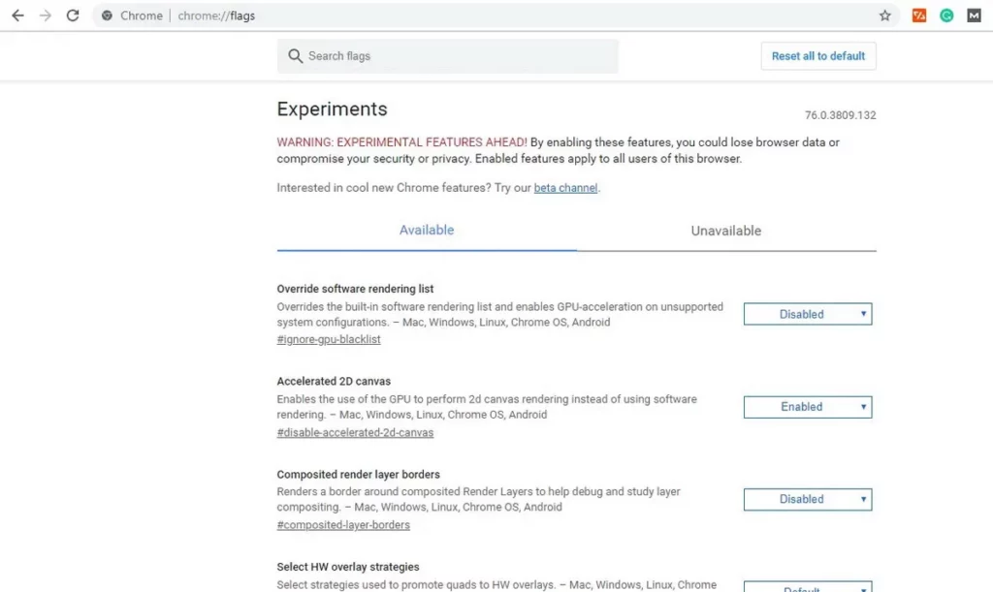Open Accelerated 2D canvas Enabled dropdown

pyautogui.click(x=807, y=407)
